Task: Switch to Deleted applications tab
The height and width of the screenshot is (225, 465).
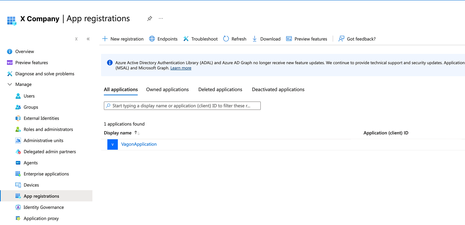Action: pos(220,89)
